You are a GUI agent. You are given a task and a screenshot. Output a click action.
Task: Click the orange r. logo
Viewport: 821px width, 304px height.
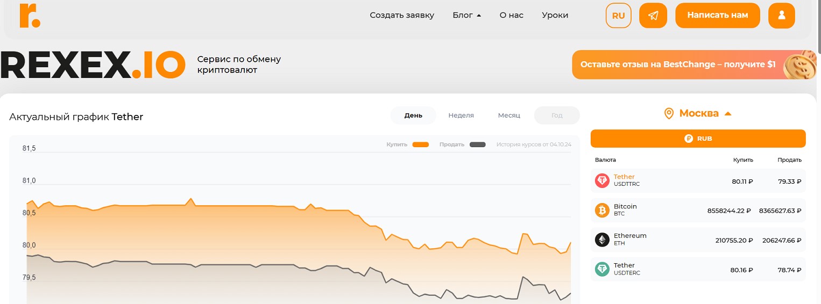(x=30, y=16)
